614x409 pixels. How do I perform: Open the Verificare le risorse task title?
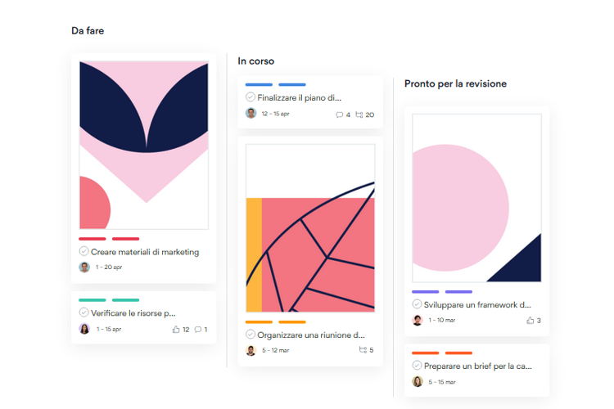133,313
